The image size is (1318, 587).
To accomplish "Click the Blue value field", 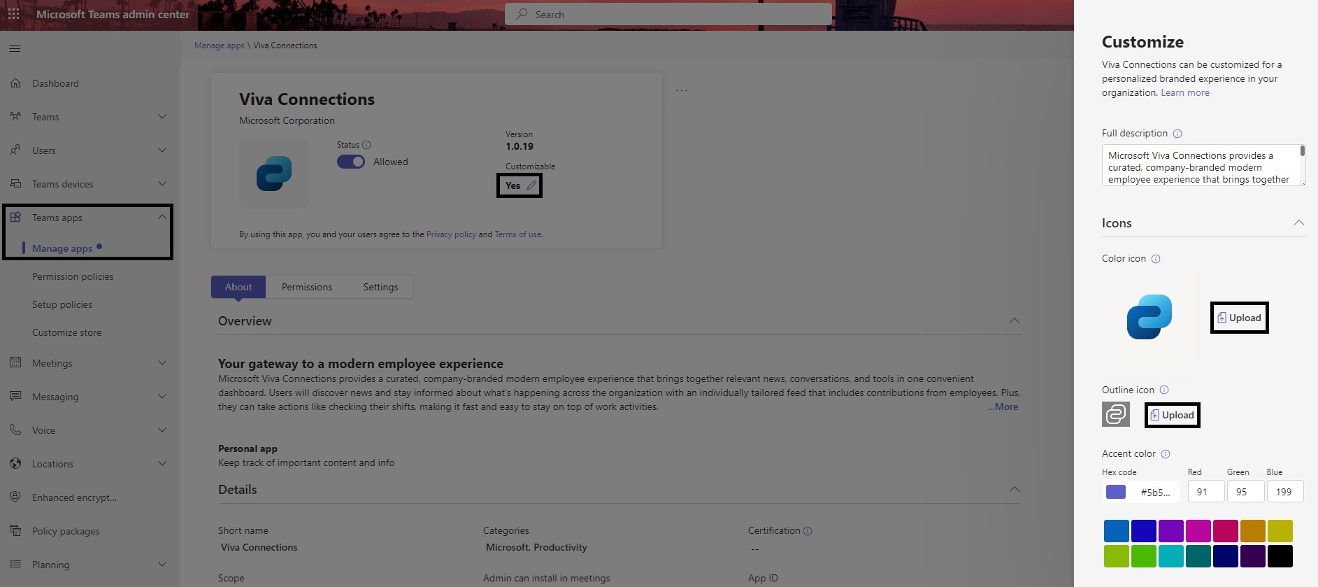I will [1285, 492].
